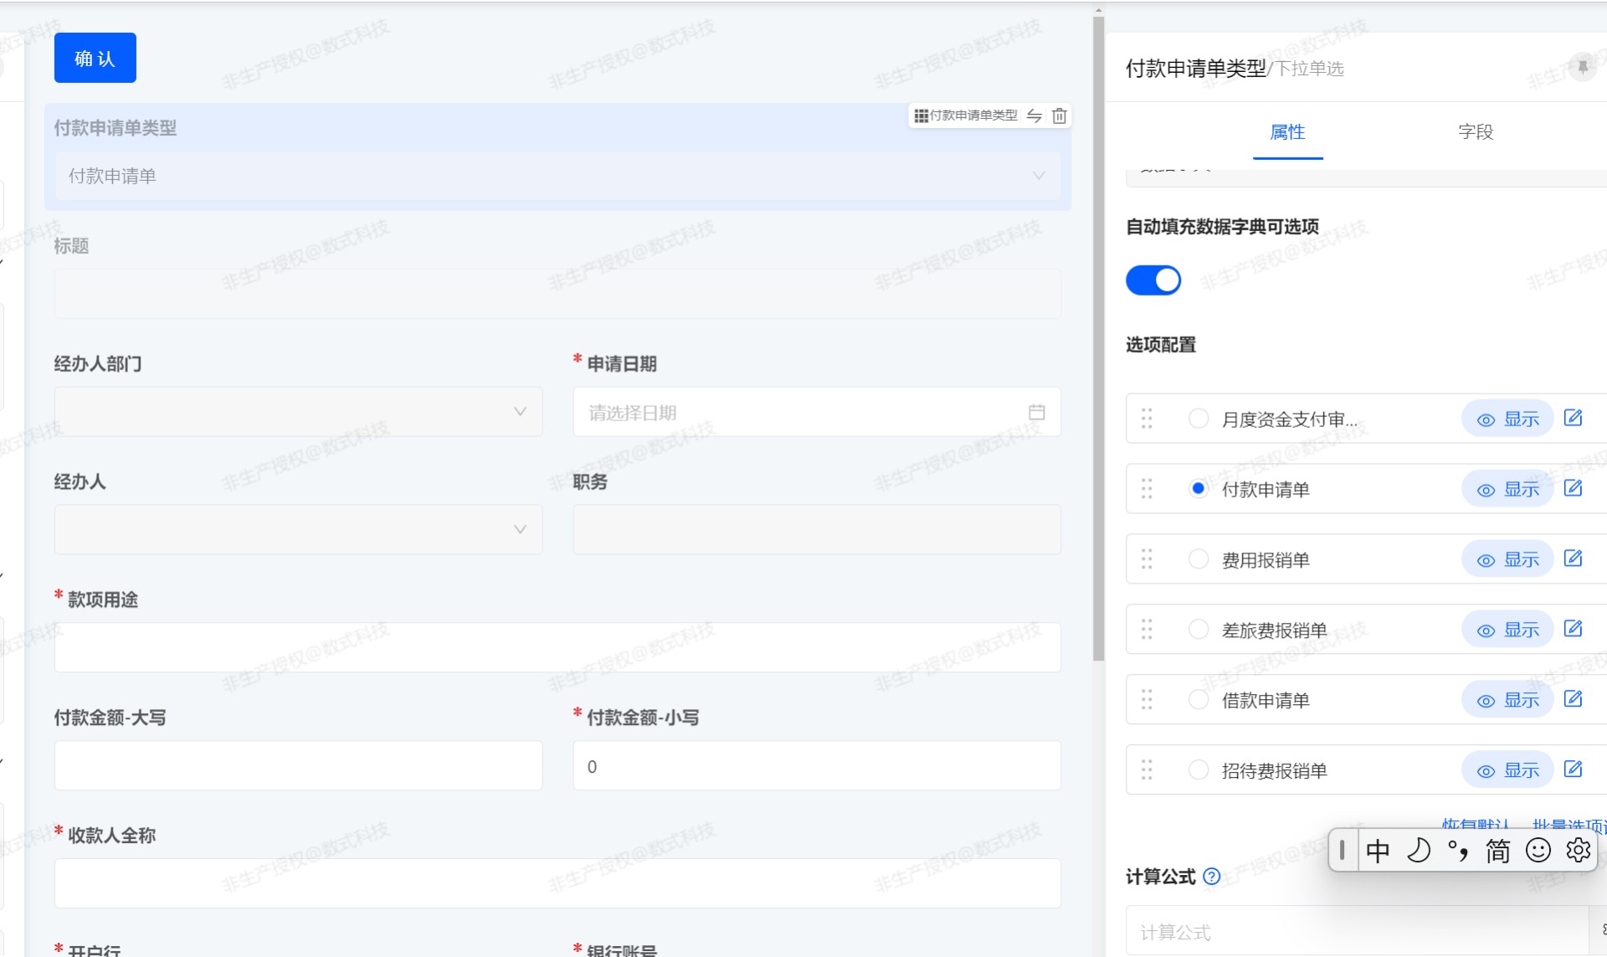Click the 标题 input field

click(x=557, y=294)
